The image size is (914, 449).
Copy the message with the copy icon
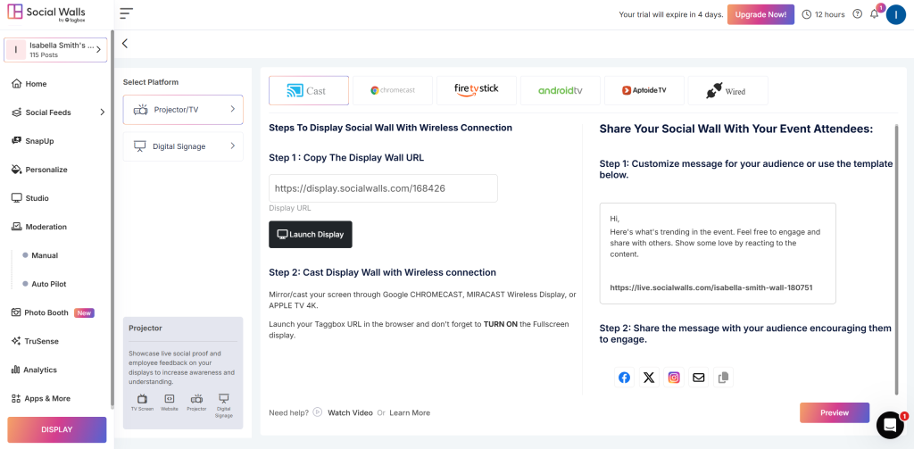723,378
